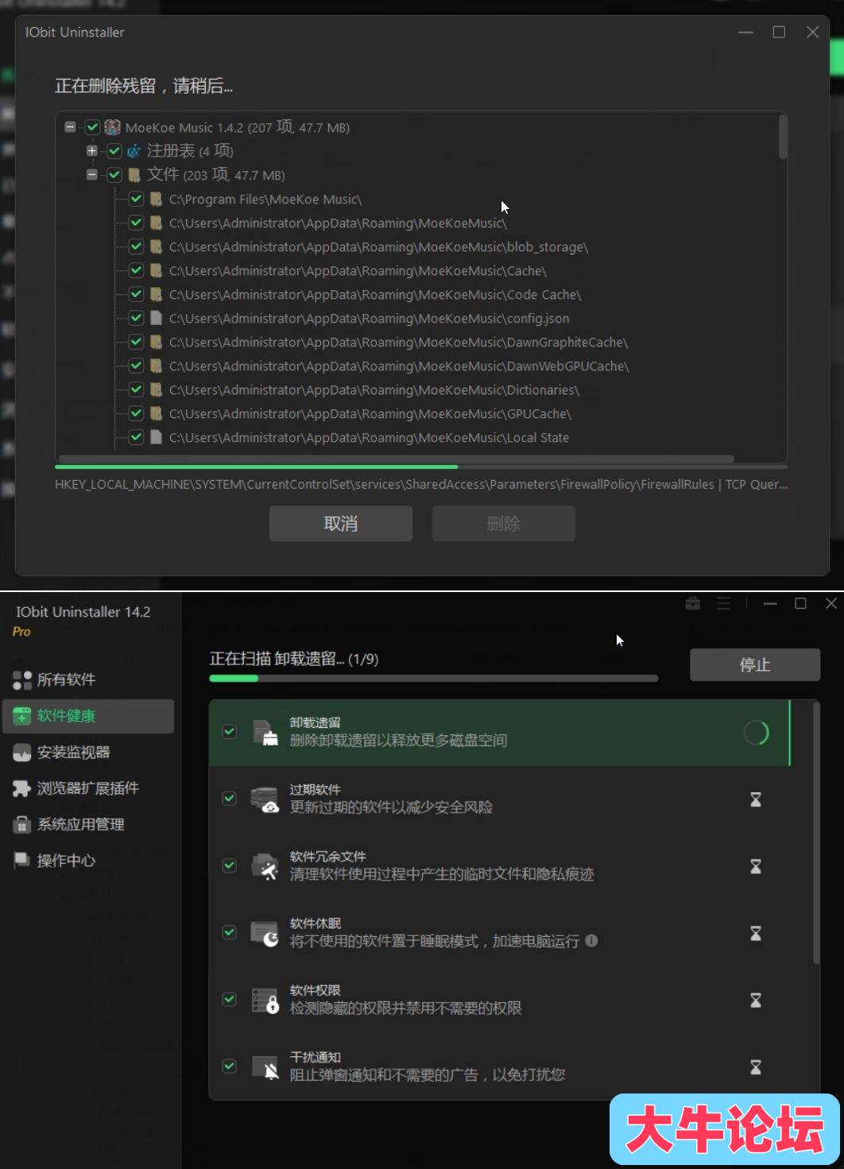
Task: Uncheck the 注册表 checkbox
Action: click(x=114, y=151)
